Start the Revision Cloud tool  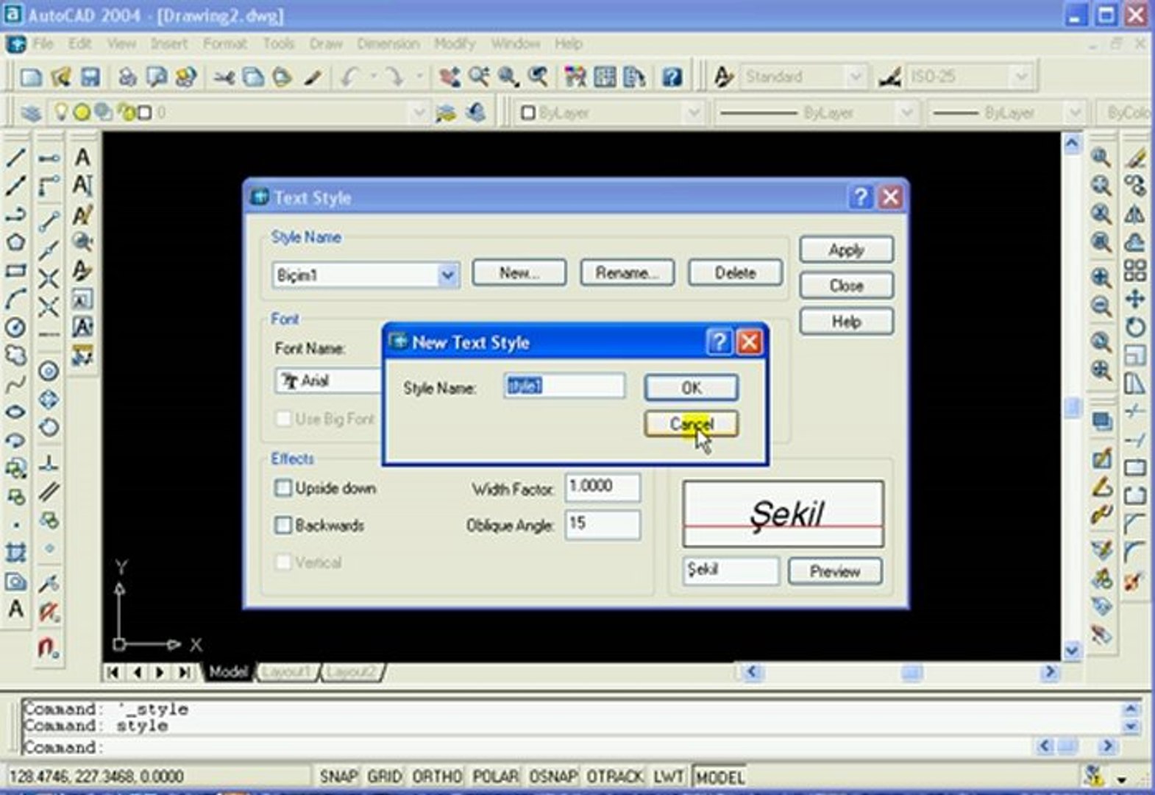(15, 356)
